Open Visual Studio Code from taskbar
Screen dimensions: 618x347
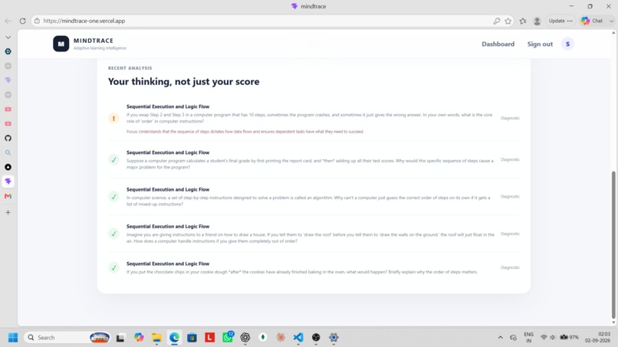[298, 338]
